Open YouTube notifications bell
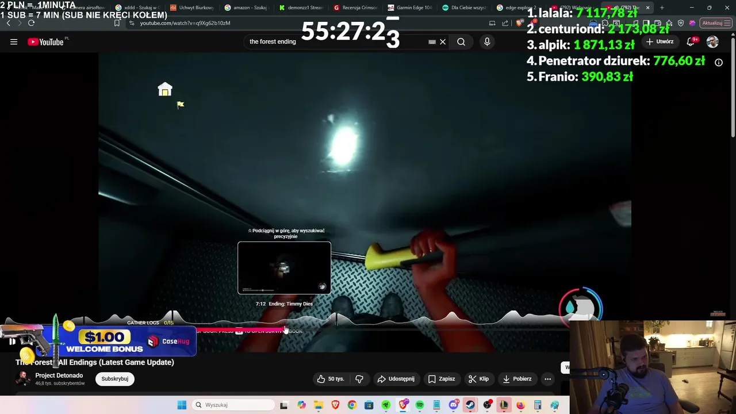This screenshot has height=414, width=736. click(691, 42)
